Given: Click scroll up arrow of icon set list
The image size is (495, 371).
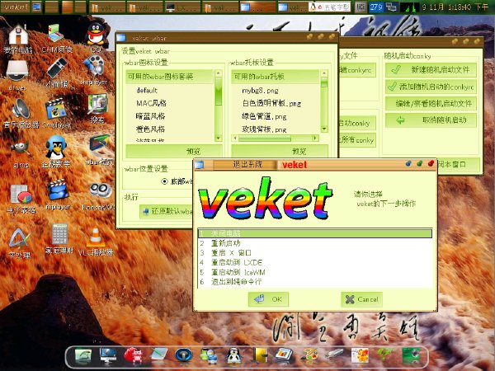Looking at the screenshot, I should point(218,73).
